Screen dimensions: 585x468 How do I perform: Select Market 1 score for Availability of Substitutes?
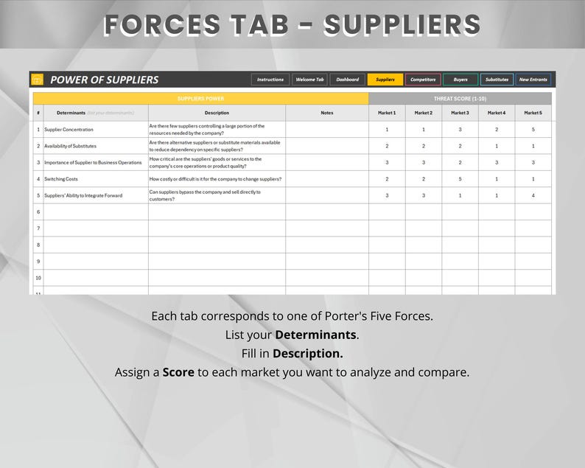point(387,146)
